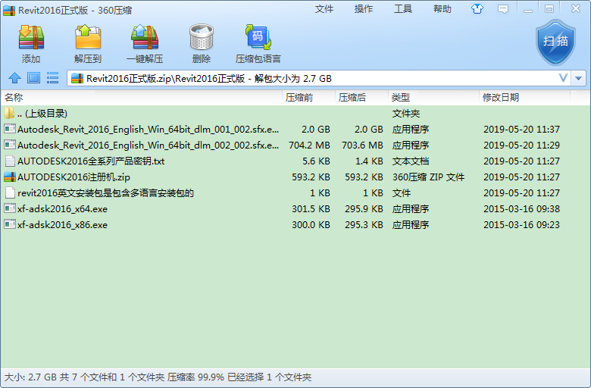Select AUTODESK2016注册机.zip file name
The height and width of the screenshot is (388, 591).
pyautogui.click(x=74, y=177)
